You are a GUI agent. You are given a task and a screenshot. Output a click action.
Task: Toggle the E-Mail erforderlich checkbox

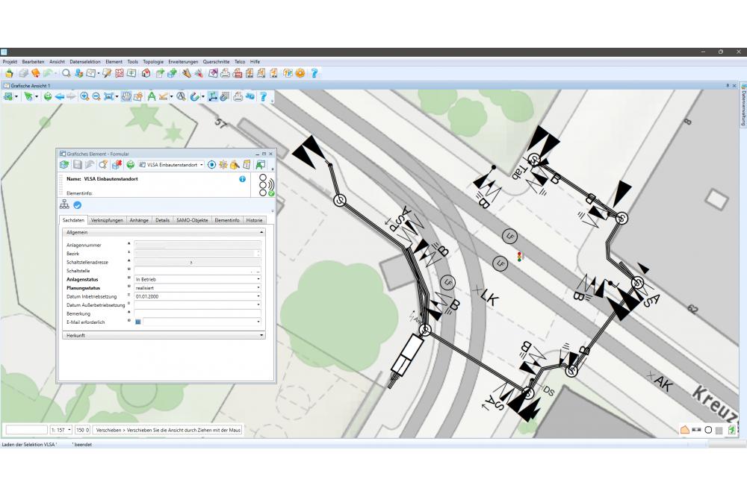tap(138, 322)
